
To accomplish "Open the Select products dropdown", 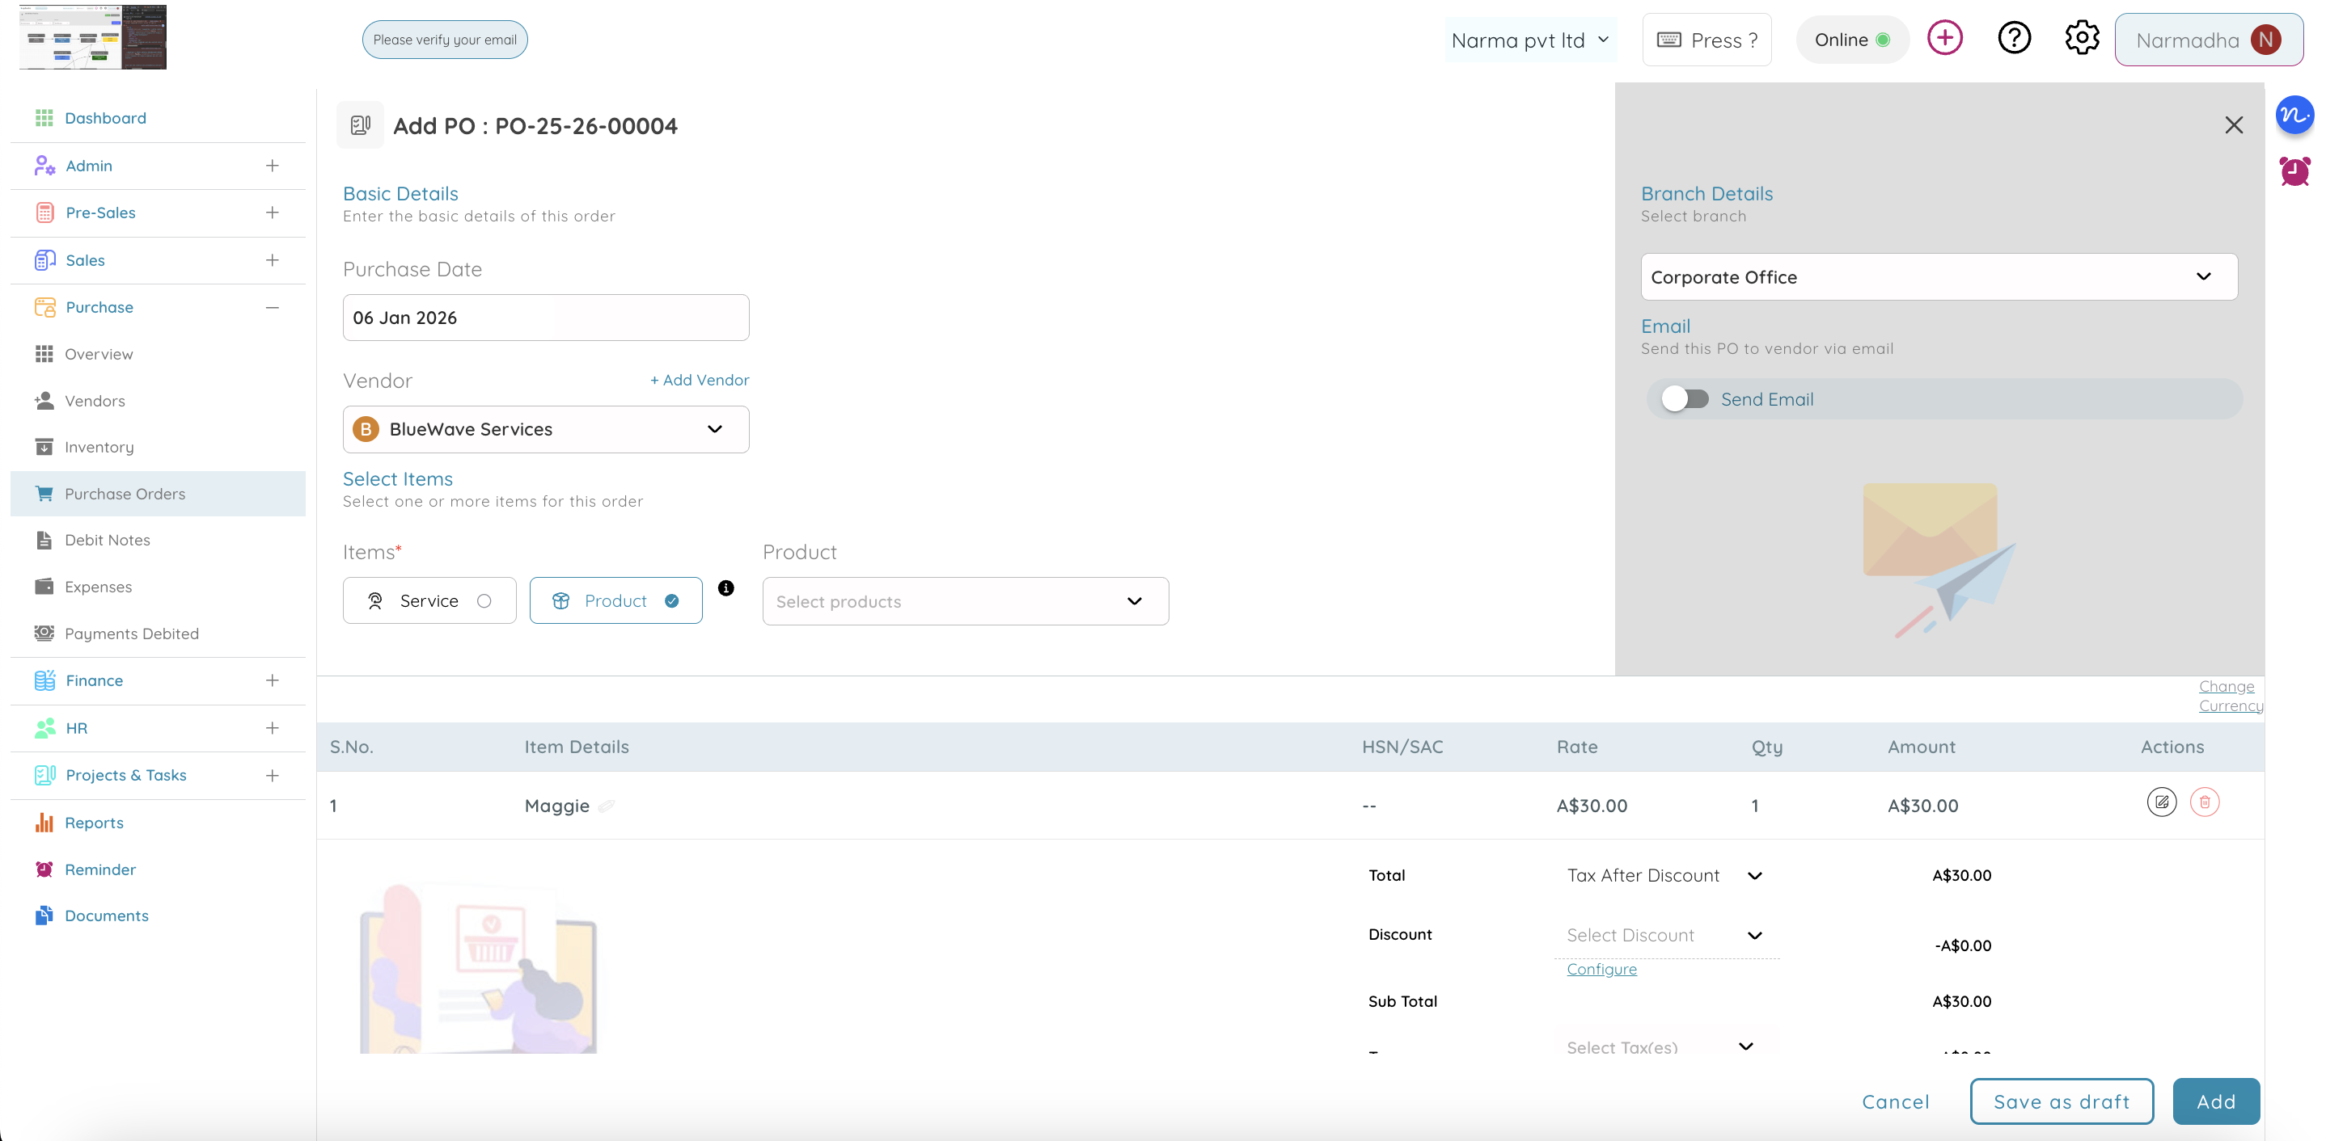I will 965,602.
